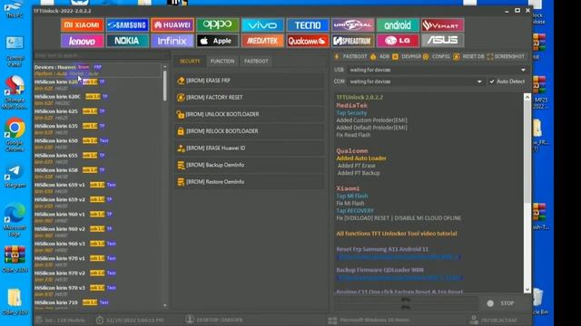
Task: Select HiSilicon kirin 960 v2 in list
Action: click(x=97, y=232)
